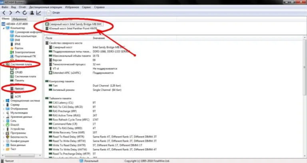Expand the DirectX tree node
The width and height of the screenshot is (307, 163).
(x=4, y=125)
